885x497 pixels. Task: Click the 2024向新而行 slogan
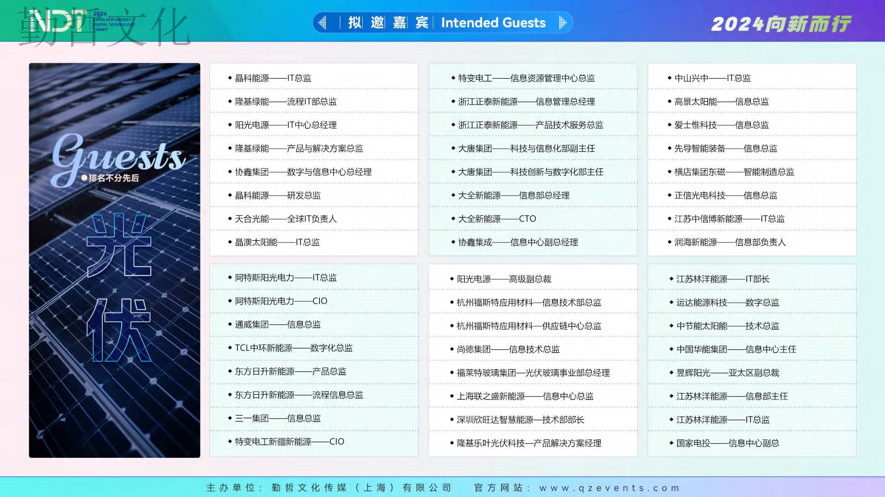781,24
